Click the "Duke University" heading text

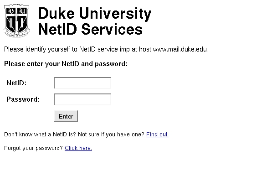(x=95, y=13)
